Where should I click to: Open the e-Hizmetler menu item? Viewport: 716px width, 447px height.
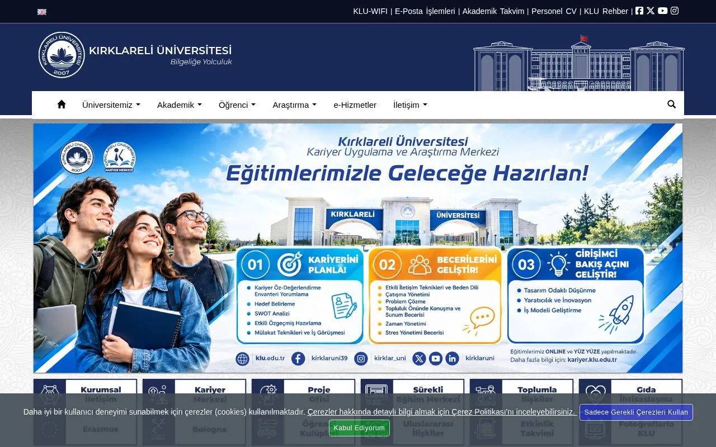pos(355,105)
